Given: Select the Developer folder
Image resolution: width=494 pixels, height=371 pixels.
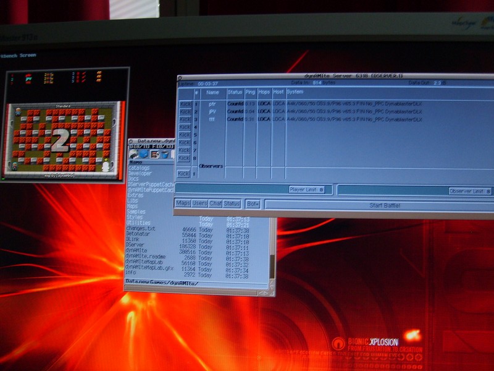Looking at the screenshot, I should click(x=140, y=174).
